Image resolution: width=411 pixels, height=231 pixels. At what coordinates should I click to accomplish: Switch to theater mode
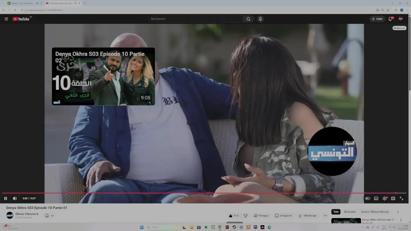click(393, 198)
